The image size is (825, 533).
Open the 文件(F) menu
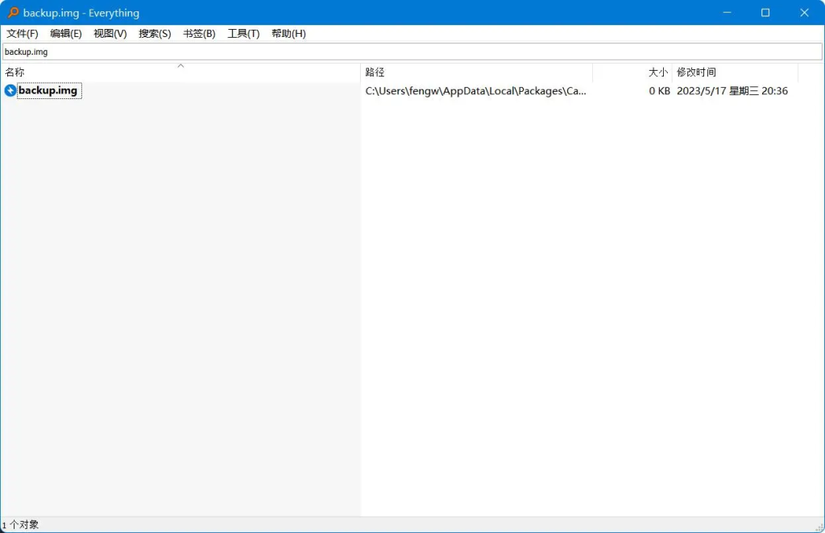coord(22,34)
